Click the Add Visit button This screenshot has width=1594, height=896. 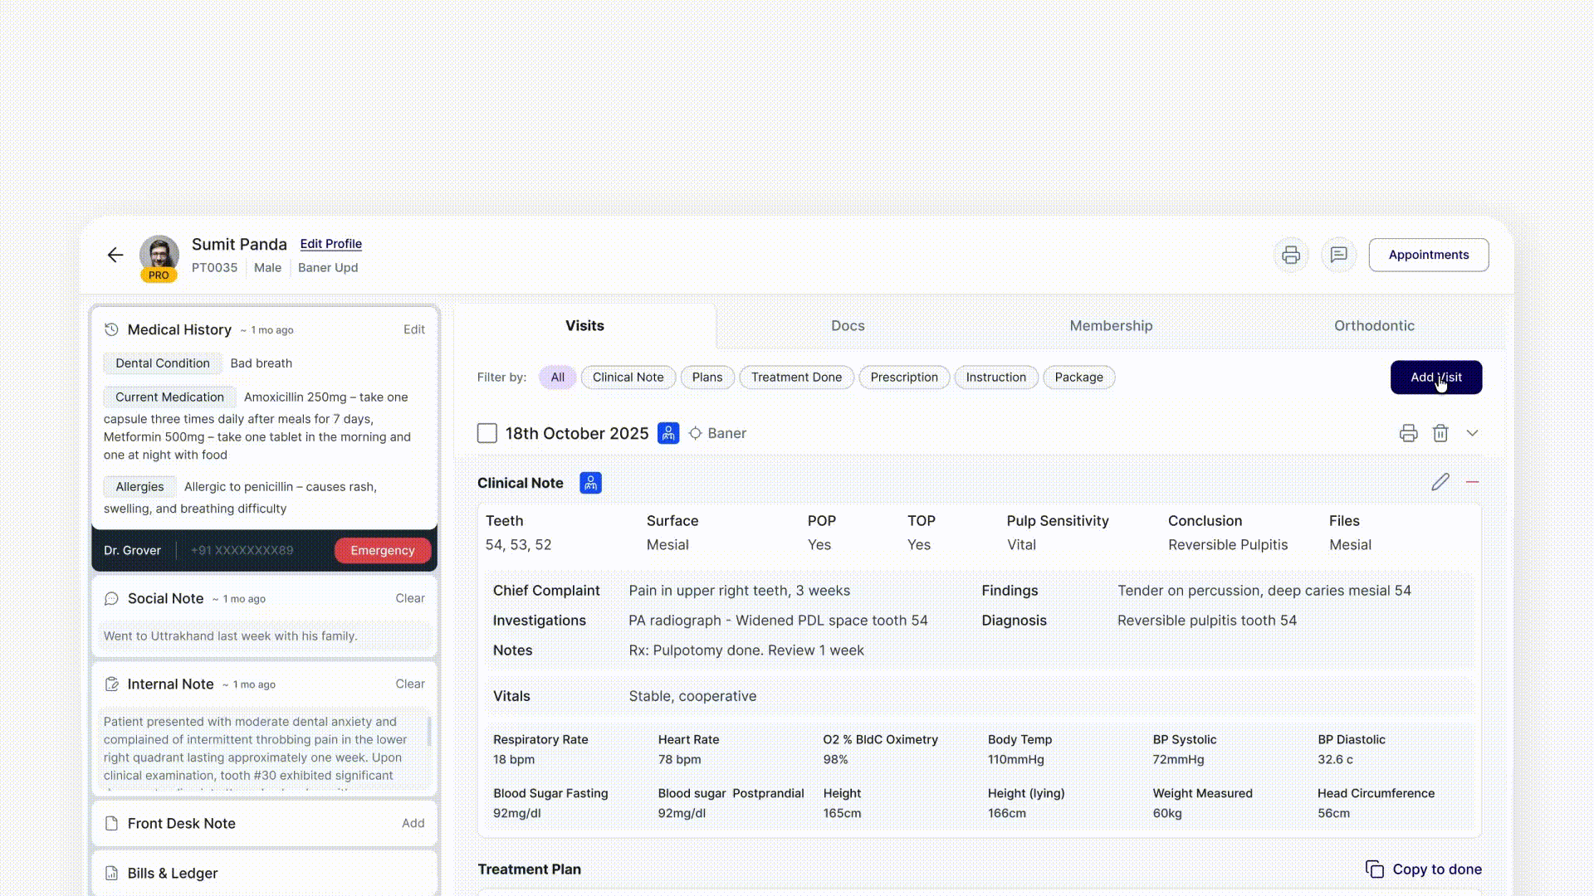click(x=1436, y=377)
